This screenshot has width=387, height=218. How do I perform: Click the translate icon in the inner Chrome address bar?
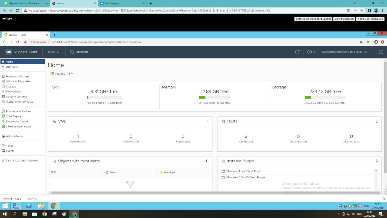tap(362, 42)
